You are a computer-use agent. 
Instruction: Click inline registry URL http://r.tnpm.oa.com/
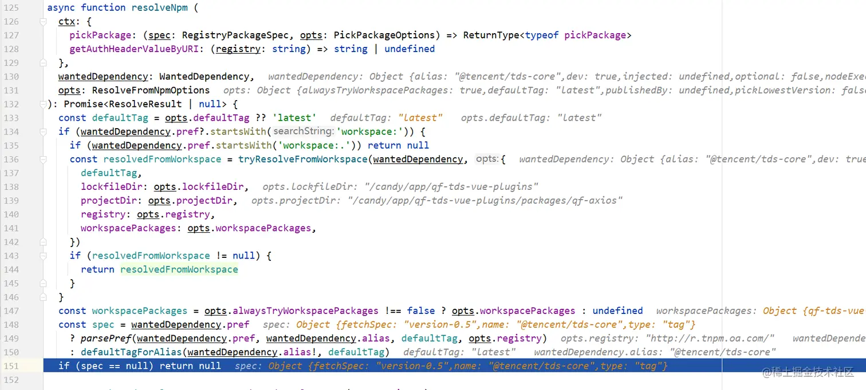(710, 339)
